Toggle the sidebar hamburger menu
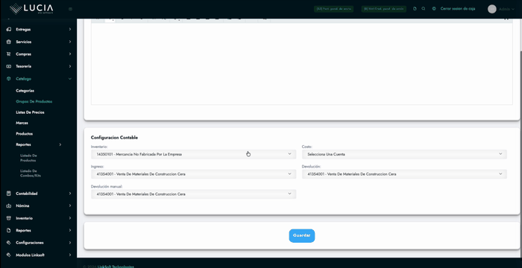Viewport: 522px width, 268px height. (70, 9)
